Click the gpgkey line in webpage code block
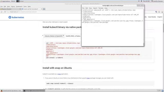Viewport: 164px width, 92px height. coord(93,54)
